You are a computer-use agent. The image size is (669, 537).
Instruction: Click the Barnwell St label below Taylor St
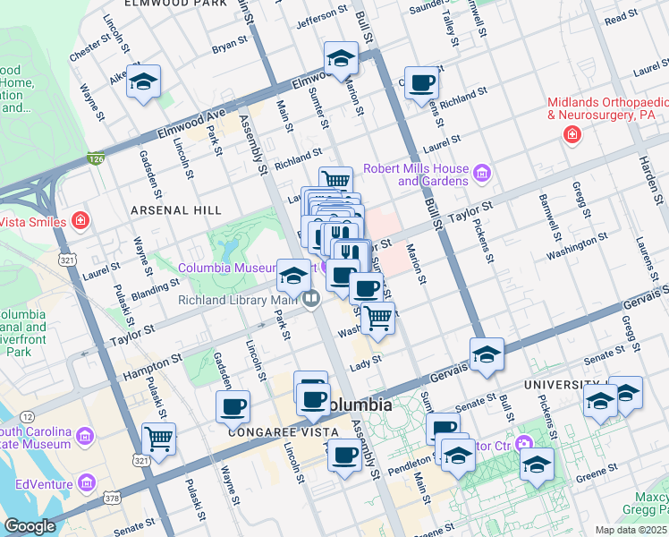tap(550, 217)
